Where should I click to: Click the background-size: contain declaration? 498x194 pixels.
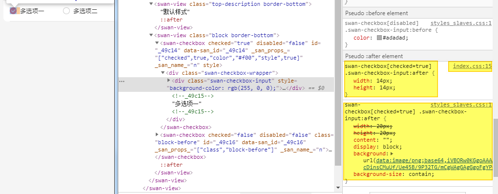tap(394, 174)
